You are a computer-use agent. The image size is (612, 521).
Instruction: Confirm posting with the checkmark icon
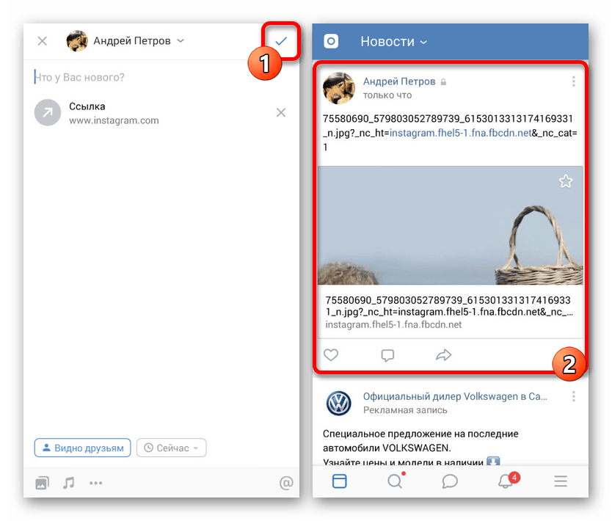coord(281,40)
